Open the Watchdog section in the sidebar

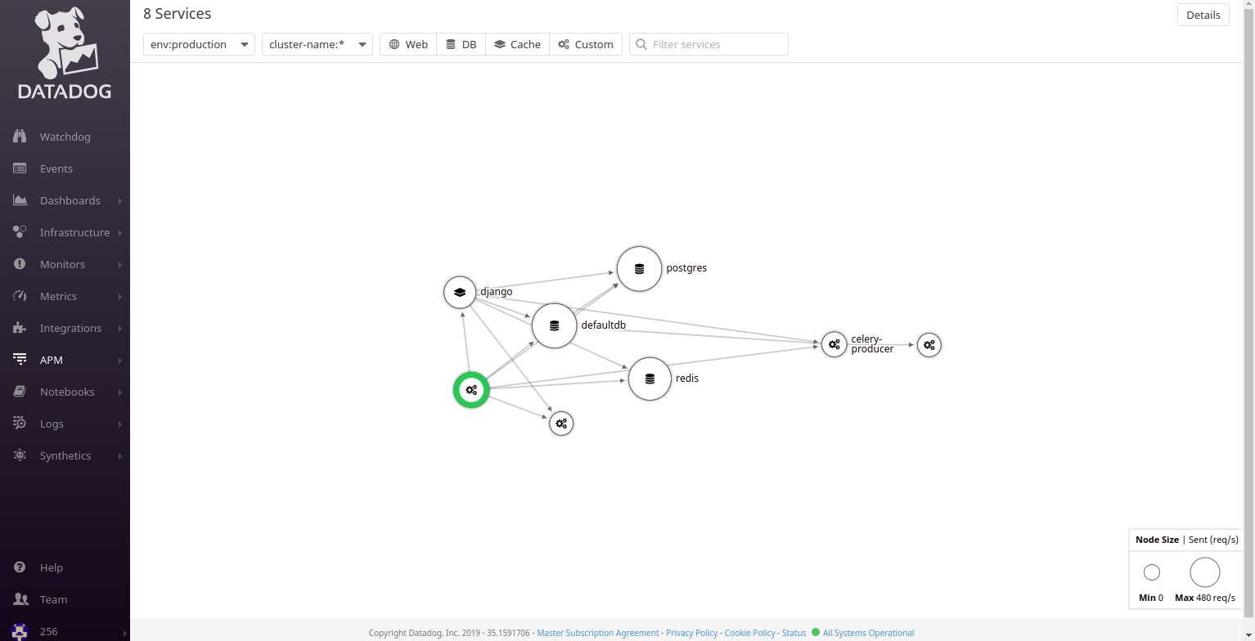[x=20, y=136]
